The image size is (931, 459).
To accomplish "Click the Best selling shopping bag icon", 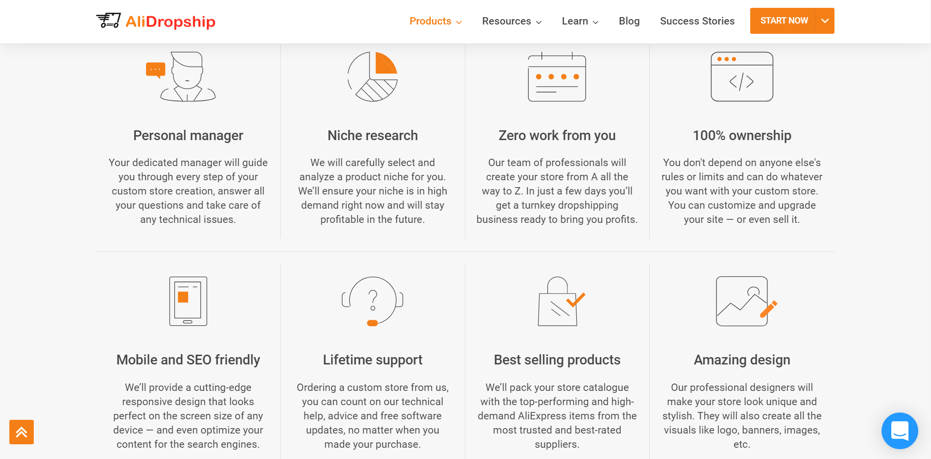I will pos(561,301).
